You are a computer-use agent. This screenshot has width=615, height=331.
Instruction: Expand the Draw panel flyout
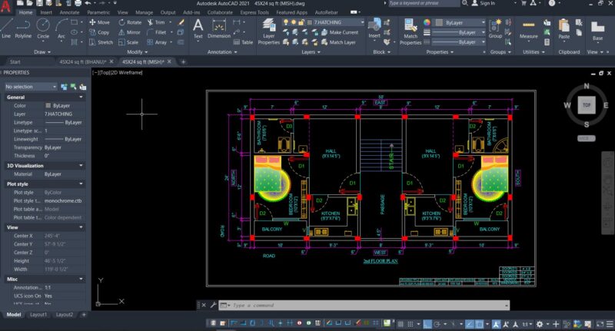point(42,52)
